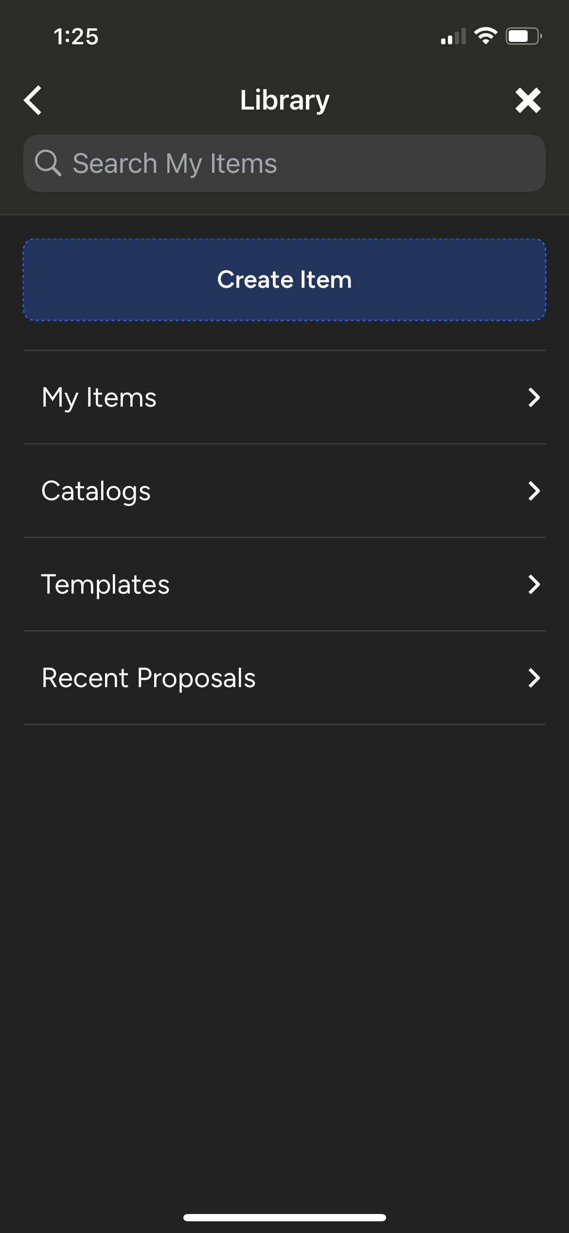Tap the battery indicator icon
This screenshot has height=1233, width=569.
[524, 36]
